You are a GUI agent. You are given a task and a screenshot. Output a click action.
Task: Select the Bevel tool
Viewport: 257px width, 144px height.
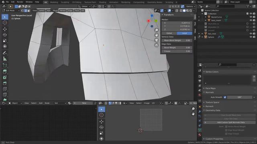click(5, 83)
